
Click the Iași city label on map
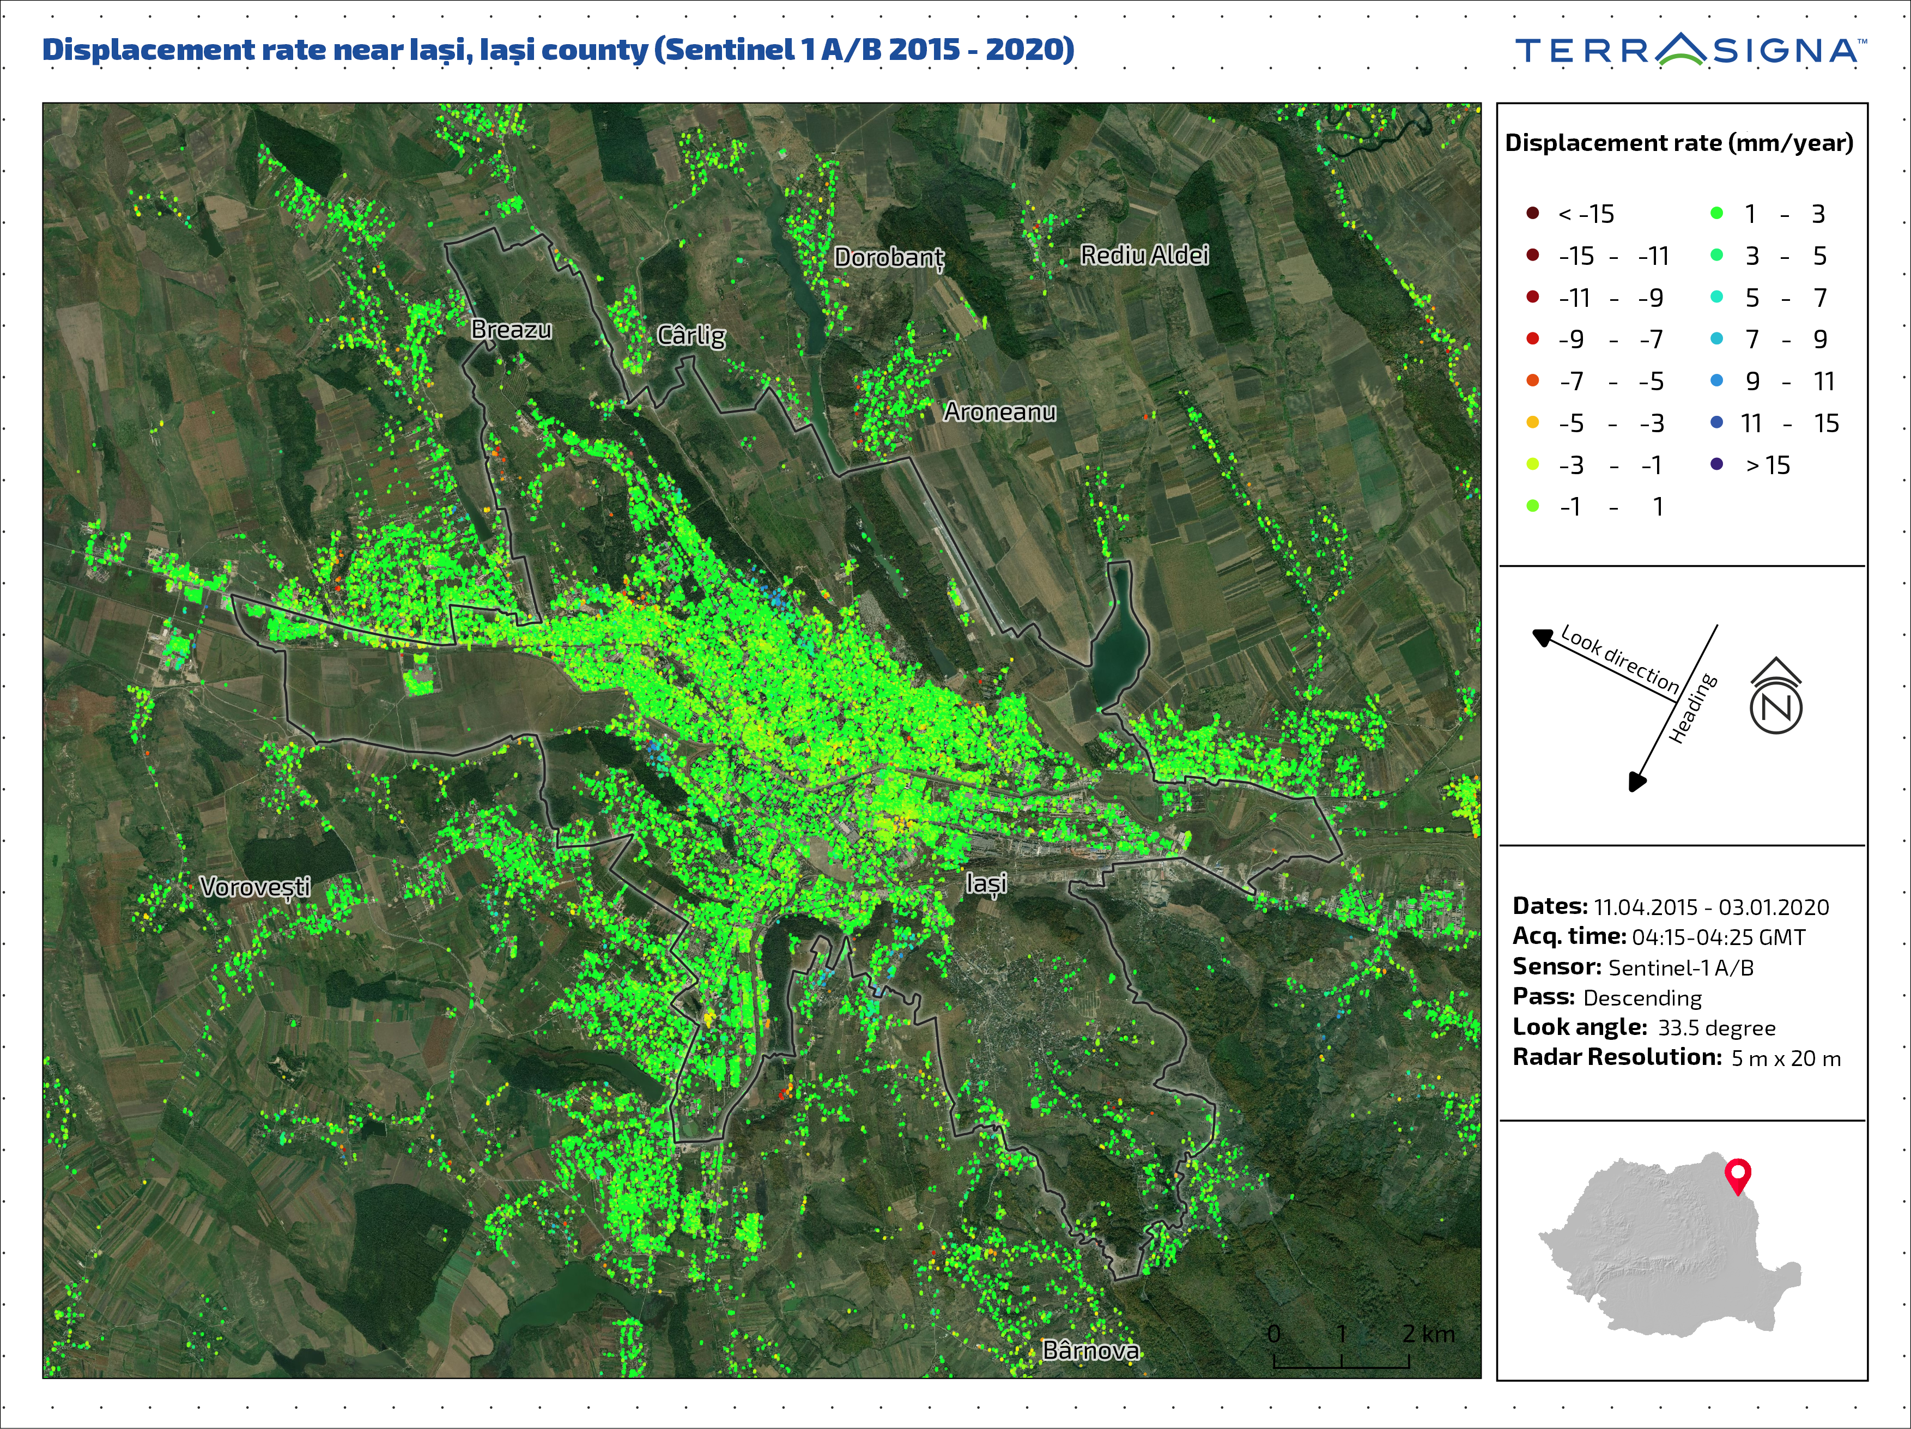point(986,884)
